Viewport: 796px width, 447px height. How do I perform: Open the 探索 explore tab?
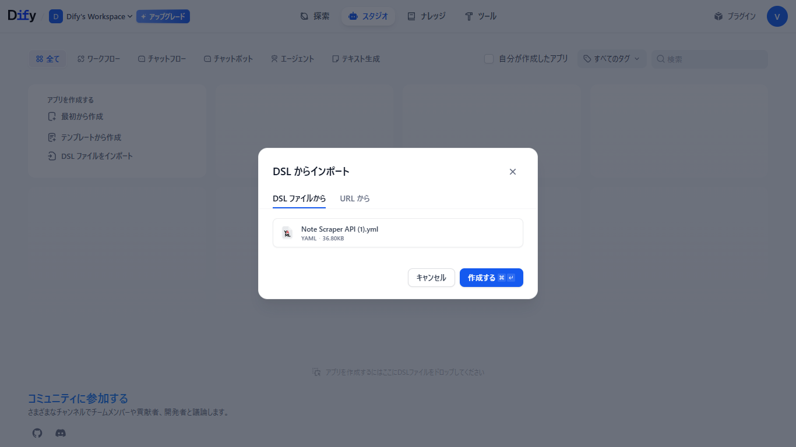(315, 16)
